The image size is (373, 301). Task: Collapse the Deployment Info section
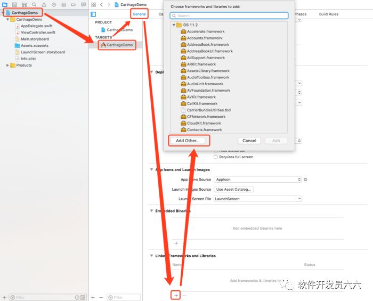point(151,72)
